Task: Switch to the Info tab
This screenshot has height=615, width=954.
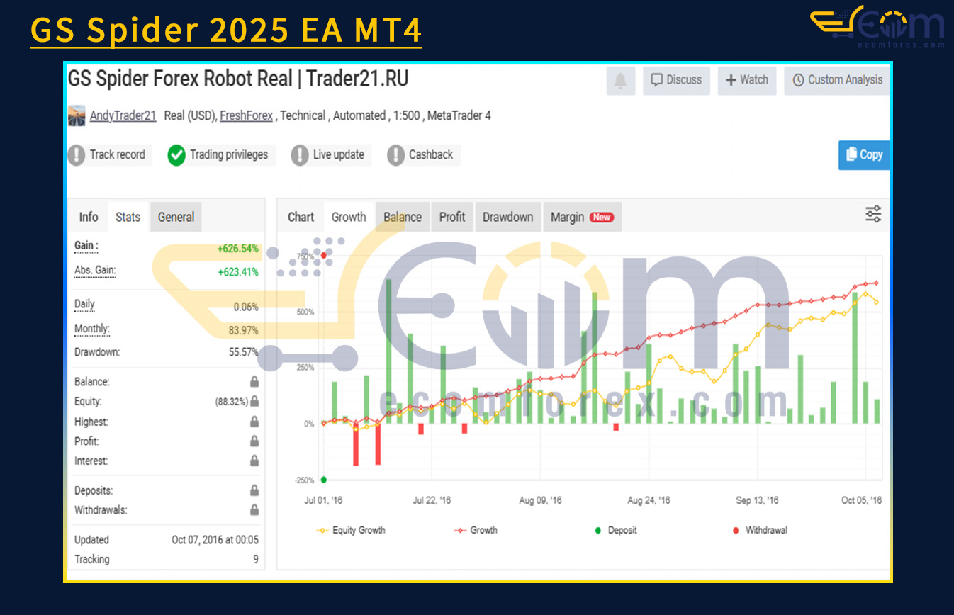Action: (x=89, y=217)
